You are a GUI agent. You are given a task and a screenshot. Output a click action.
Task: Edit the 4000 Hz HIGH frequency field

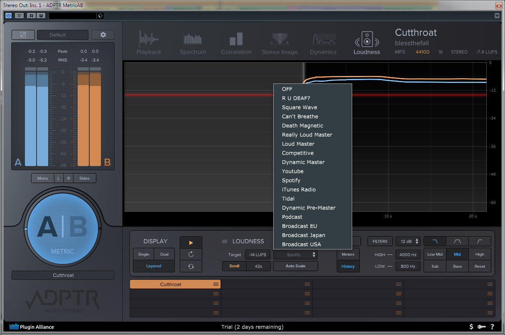point(408,254)
